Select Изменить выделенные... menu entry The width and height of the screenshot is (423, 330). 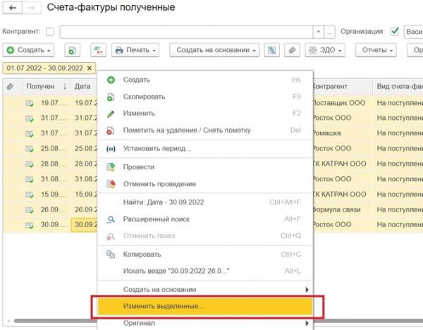click(x=205, y=307)
